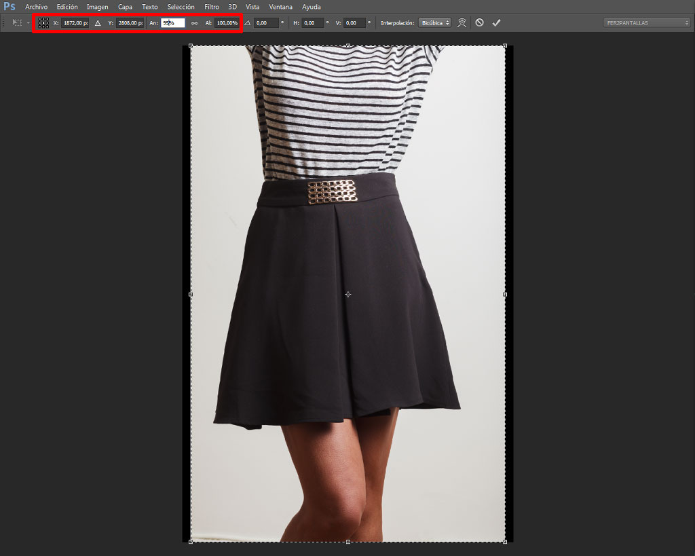
Task: Toggle relative positioning triangle icon
Action: [98, 23]
